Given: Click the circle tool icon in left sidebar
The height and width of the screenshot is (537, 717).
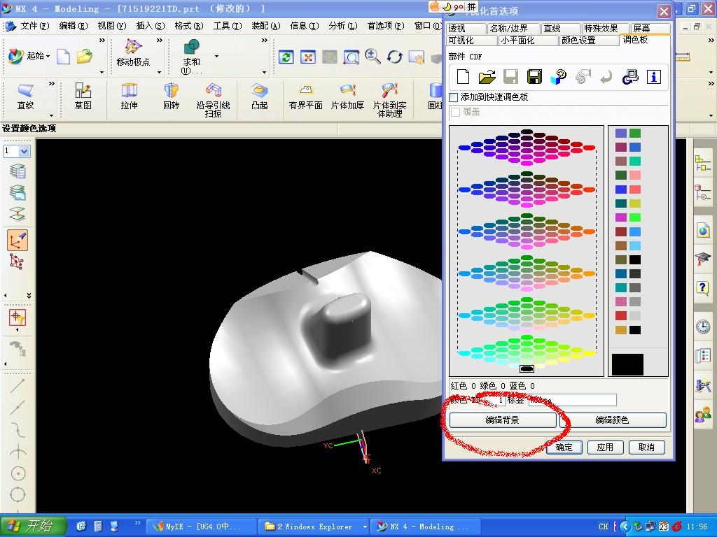Looking at the screenshot, I should 18,473.
